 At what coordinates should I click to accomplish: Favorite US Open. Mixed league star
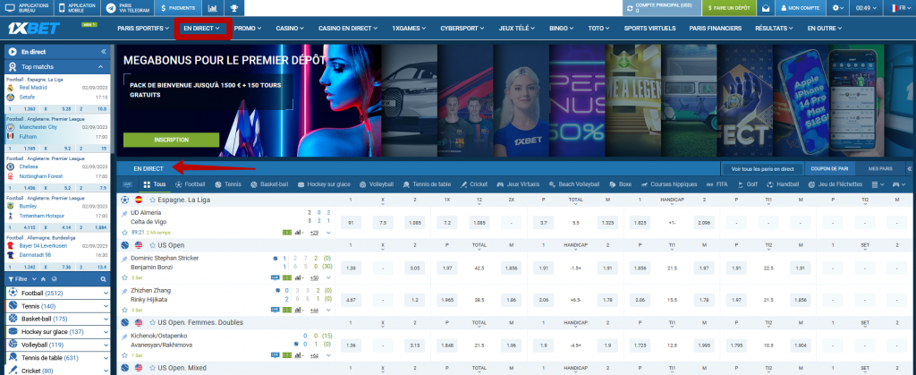tap(152, 369)
